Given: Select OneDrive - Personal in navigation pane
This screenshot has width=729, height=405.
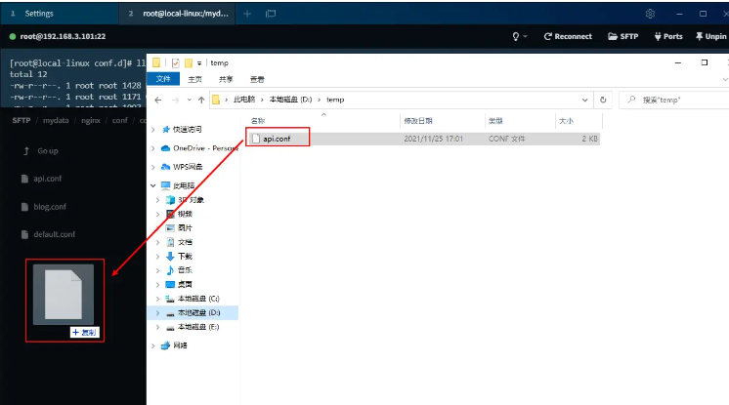Looking at the screenshot, I should pos(205,148).
